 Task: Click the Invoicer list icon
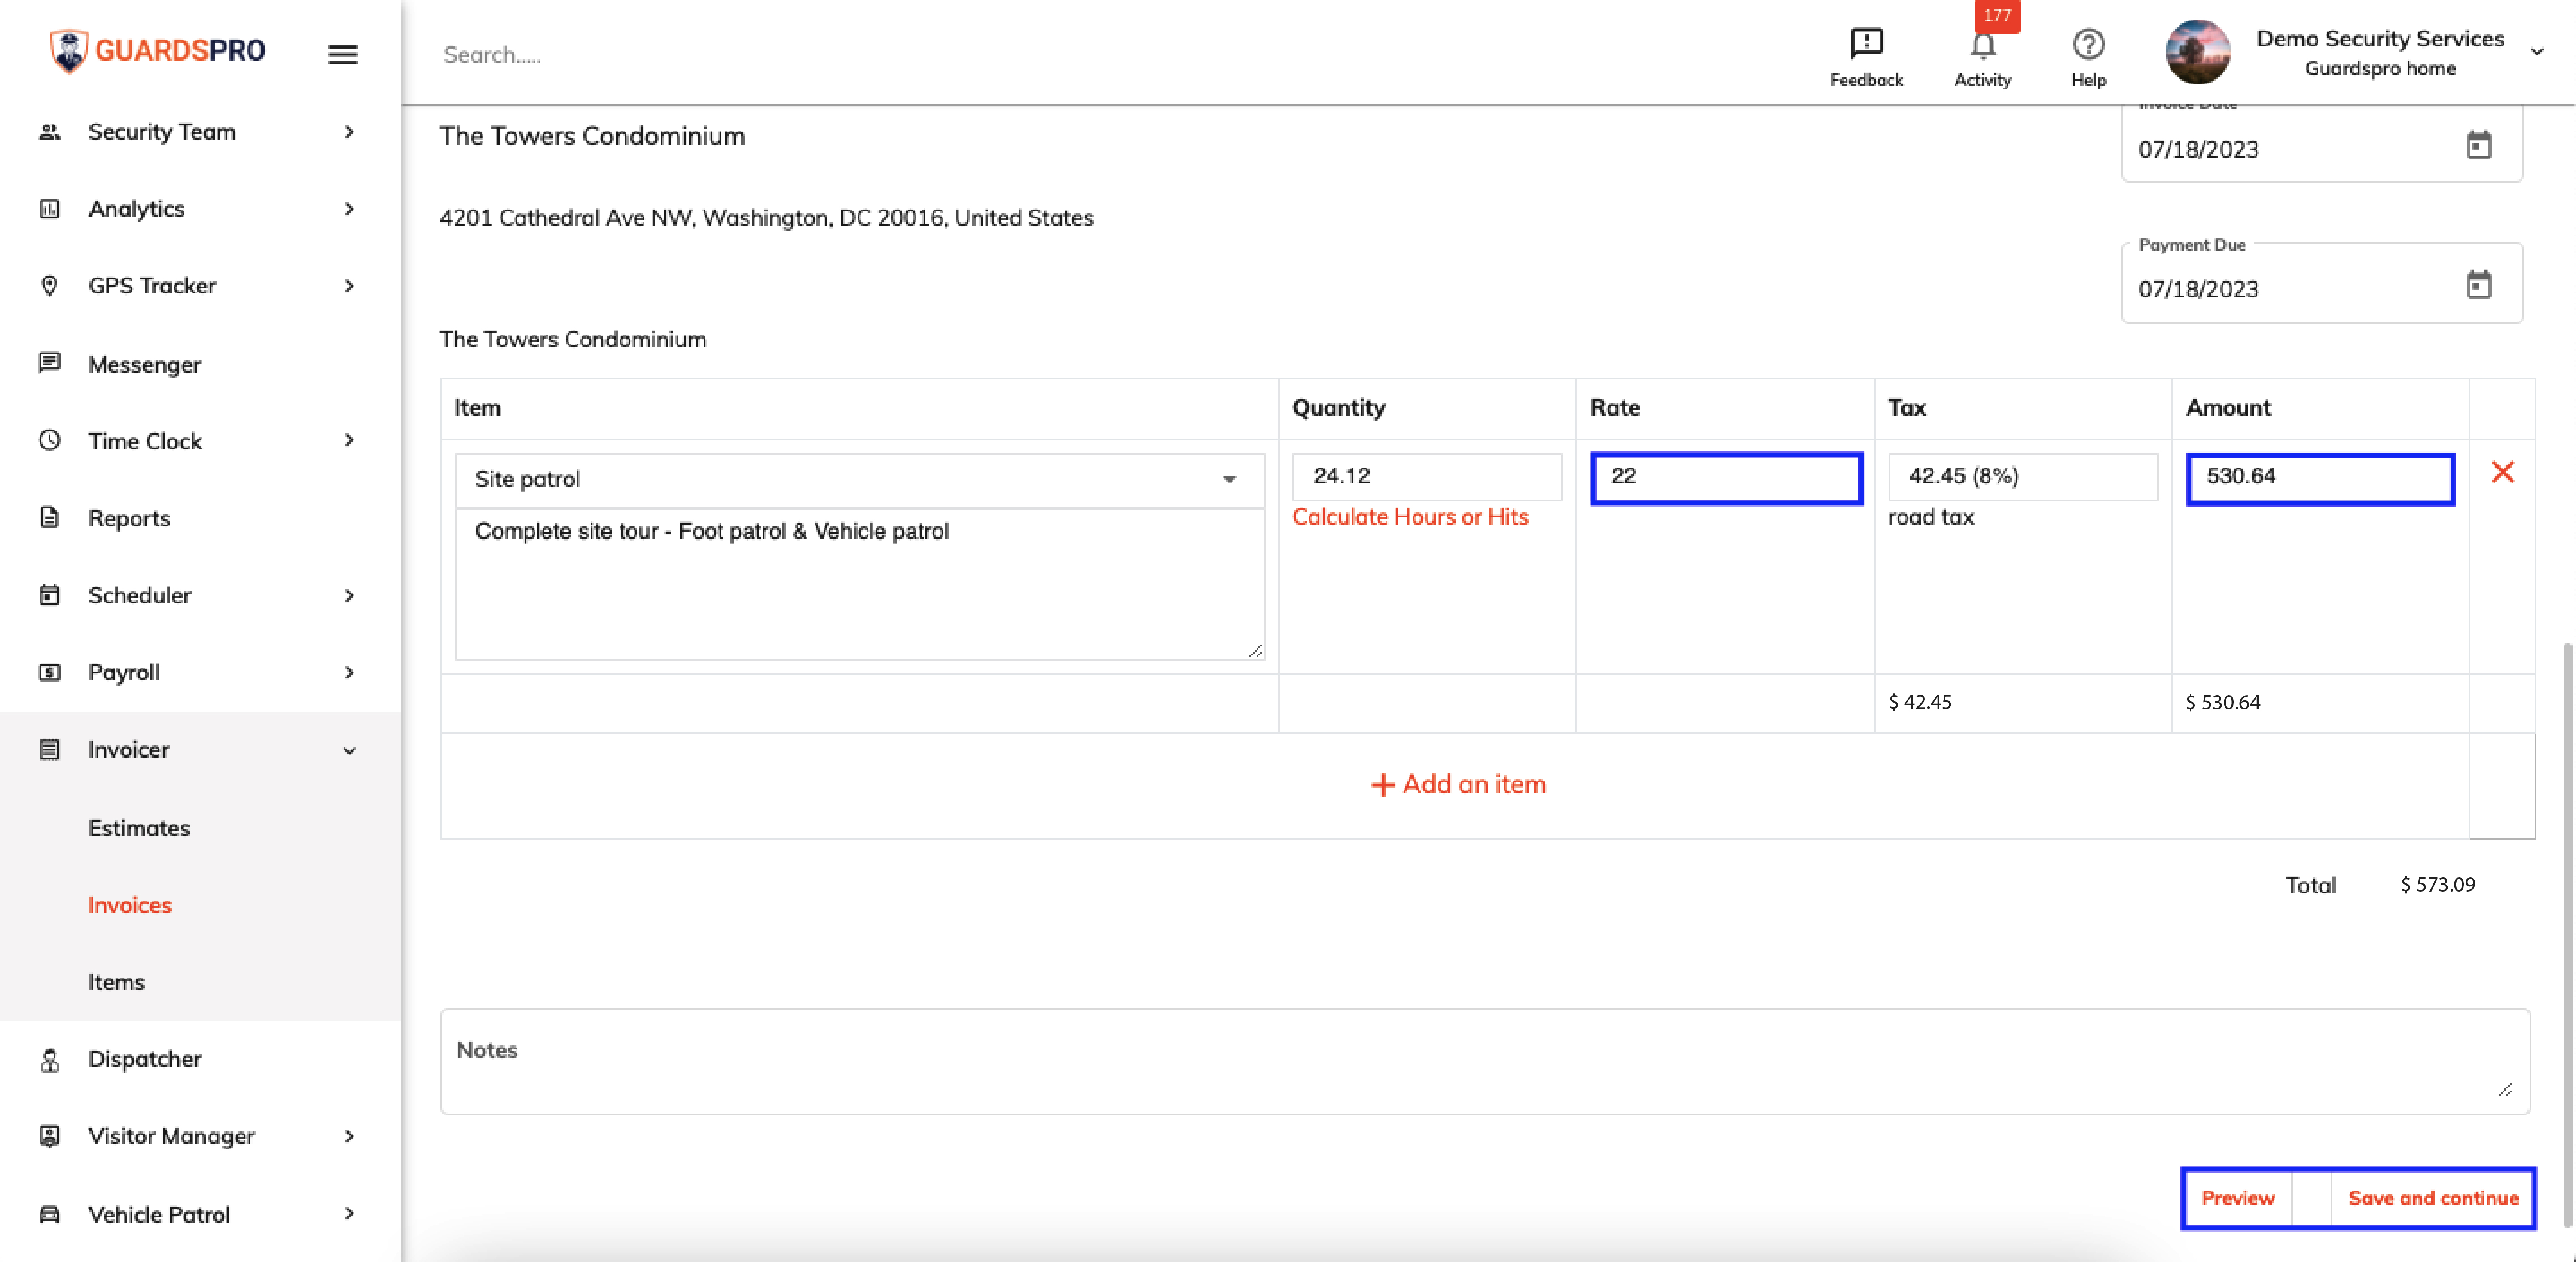49,749
